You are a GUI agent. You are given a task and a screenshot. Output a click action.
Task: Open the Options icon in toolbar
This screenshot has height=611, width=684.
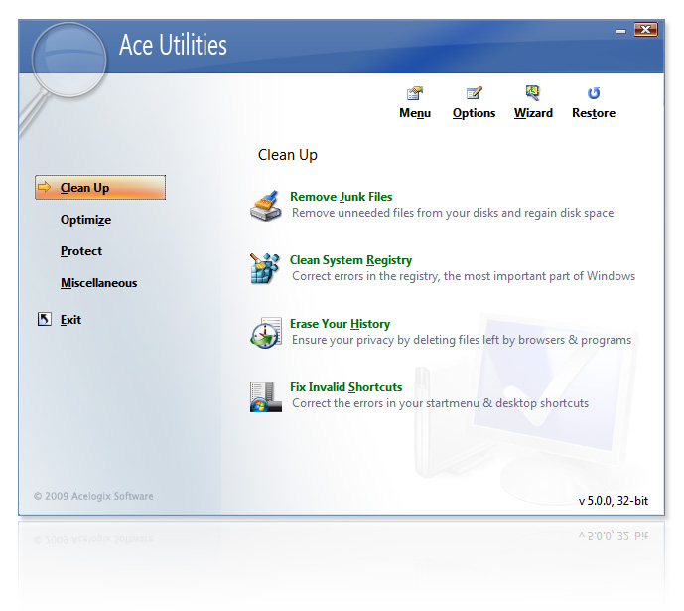coord(474,94)
